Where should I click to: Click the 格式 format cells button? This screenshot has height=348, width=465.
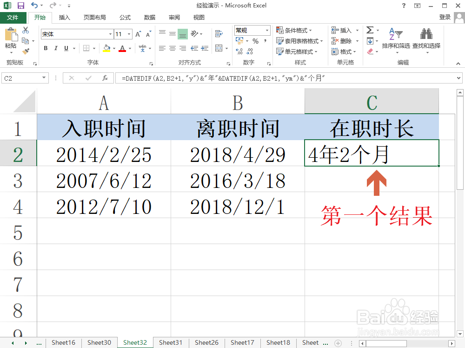click(344, 52)
